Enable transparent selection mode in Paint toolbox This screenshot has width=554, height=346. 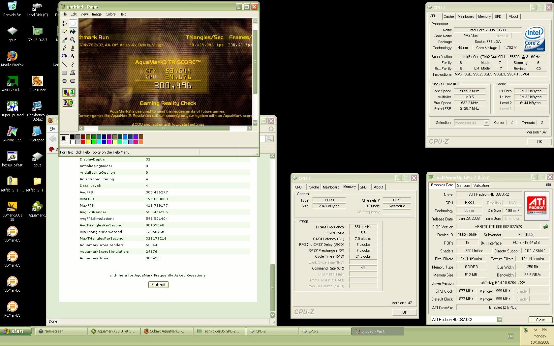(69, 103)
